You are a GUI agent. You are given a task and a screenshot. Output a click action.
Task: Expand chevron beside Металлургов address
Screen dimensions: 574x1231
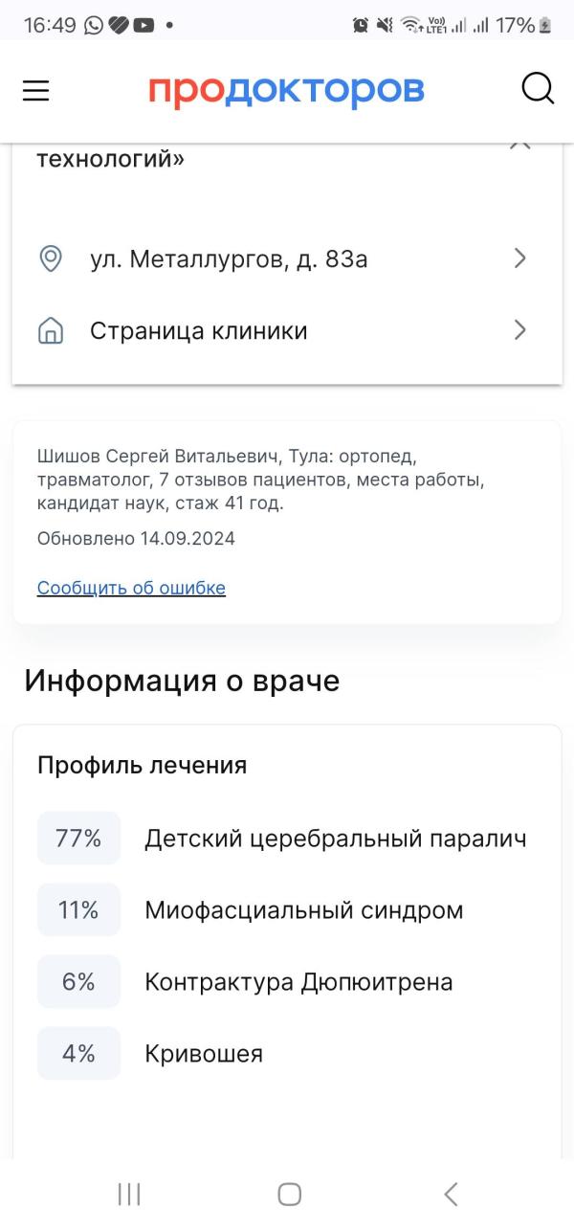519,258
